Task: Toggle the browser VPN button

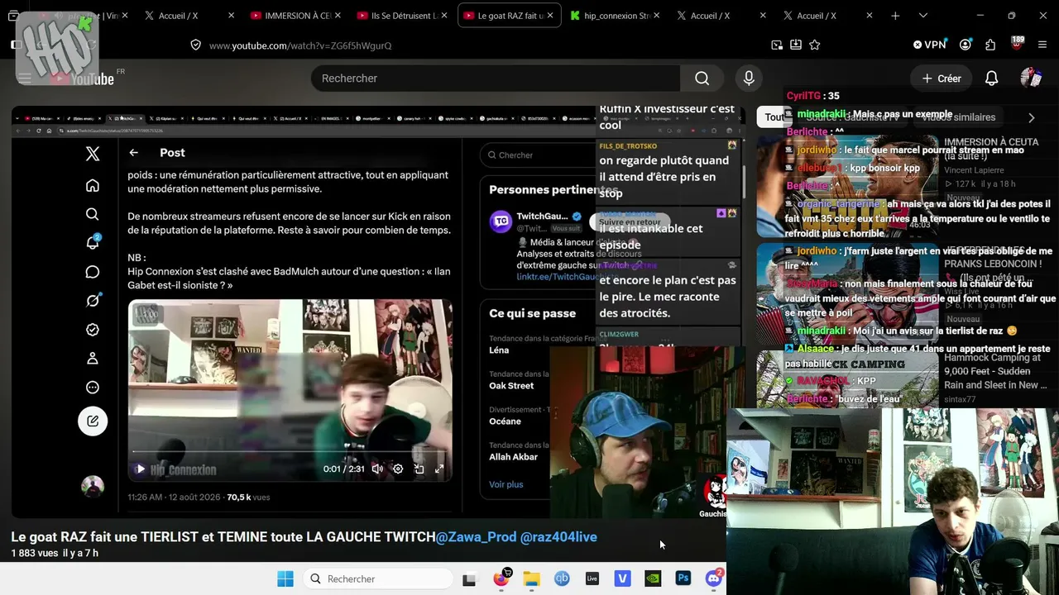Action: [x=929, y=45]
